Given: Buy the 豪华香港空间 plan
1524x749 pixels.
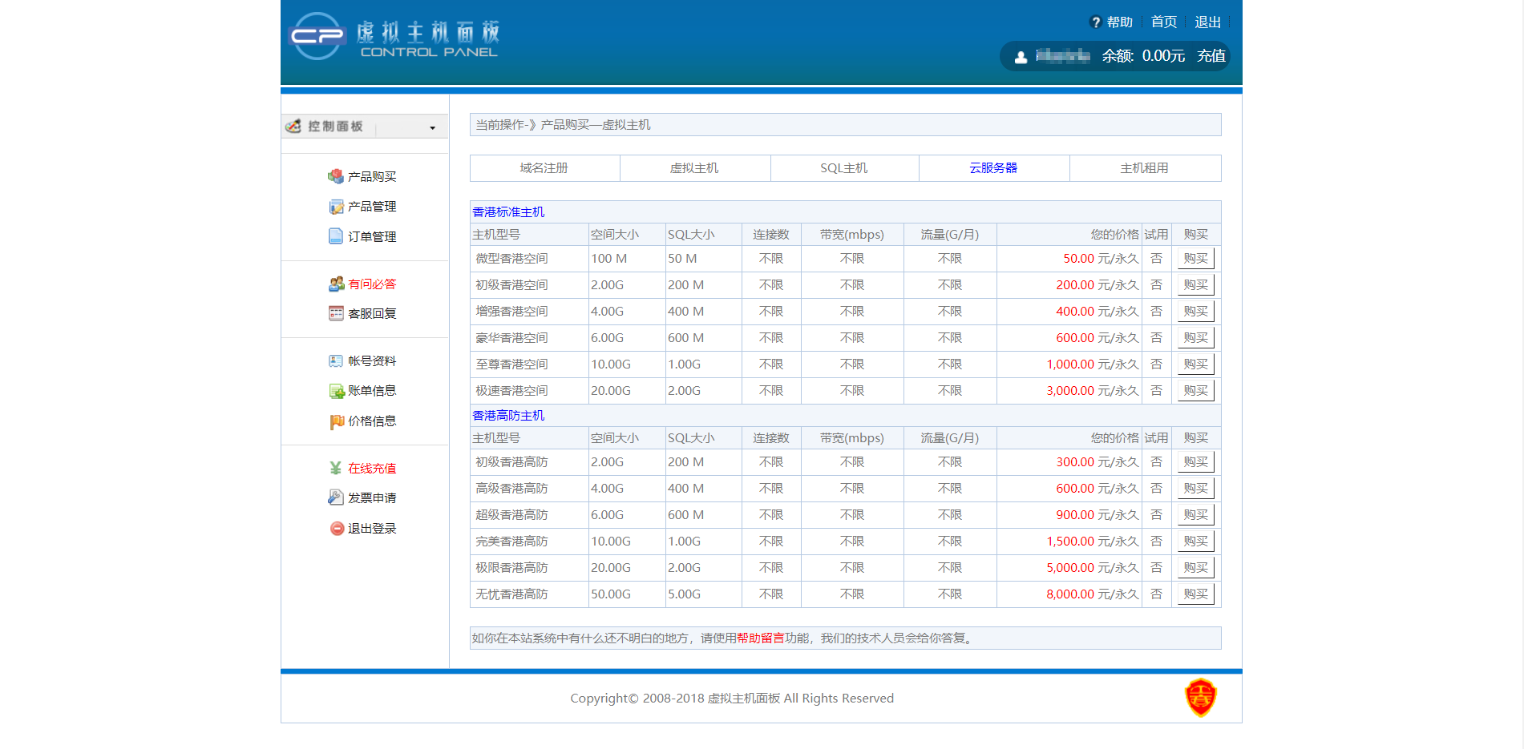Looking at the screenshot, I should point(1195,338).
